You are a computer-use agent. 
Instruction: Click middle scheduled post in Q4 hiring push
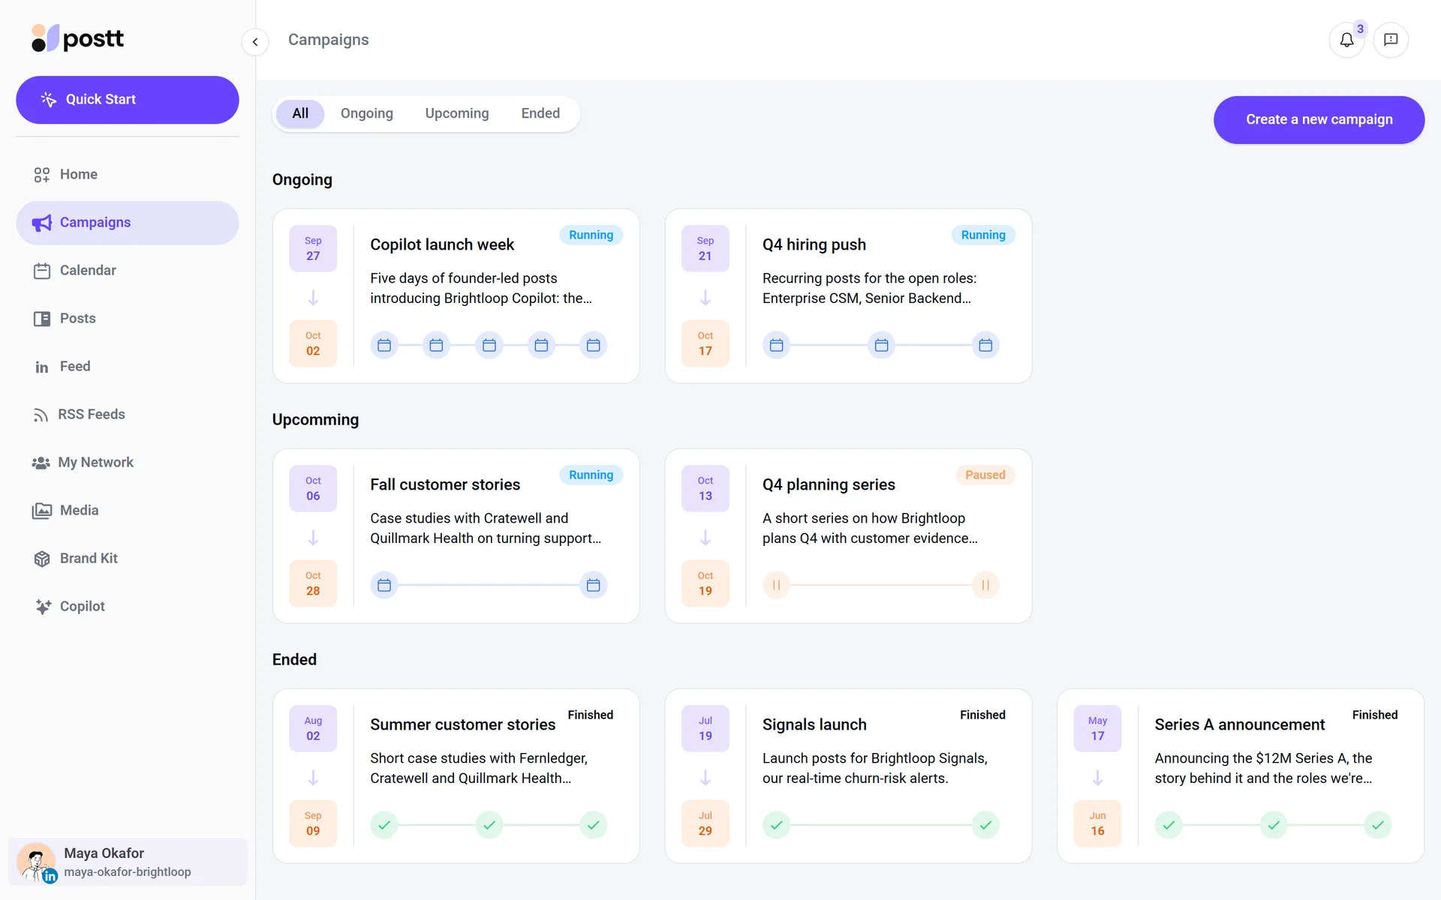pos(881,345)
